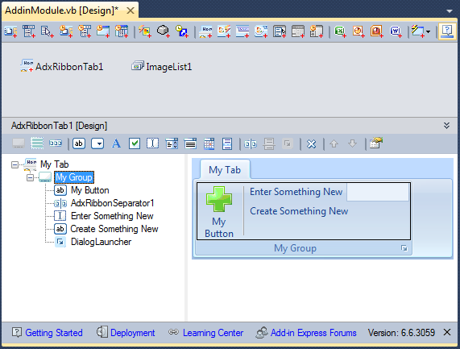The height and width of the screenshot is (349, 460).
Task: Collapse the AdxRibbonTab1 designer pane
Action: (446, 126)
